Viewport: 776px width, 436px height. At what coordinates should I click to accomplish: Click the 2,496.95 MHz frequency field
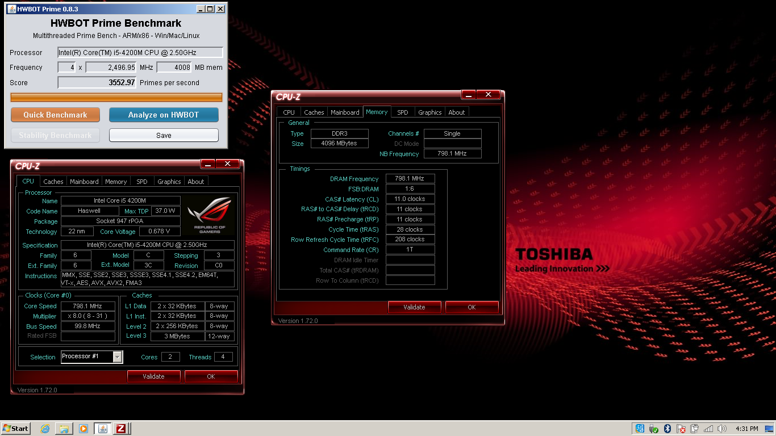(x=111, y=67)
